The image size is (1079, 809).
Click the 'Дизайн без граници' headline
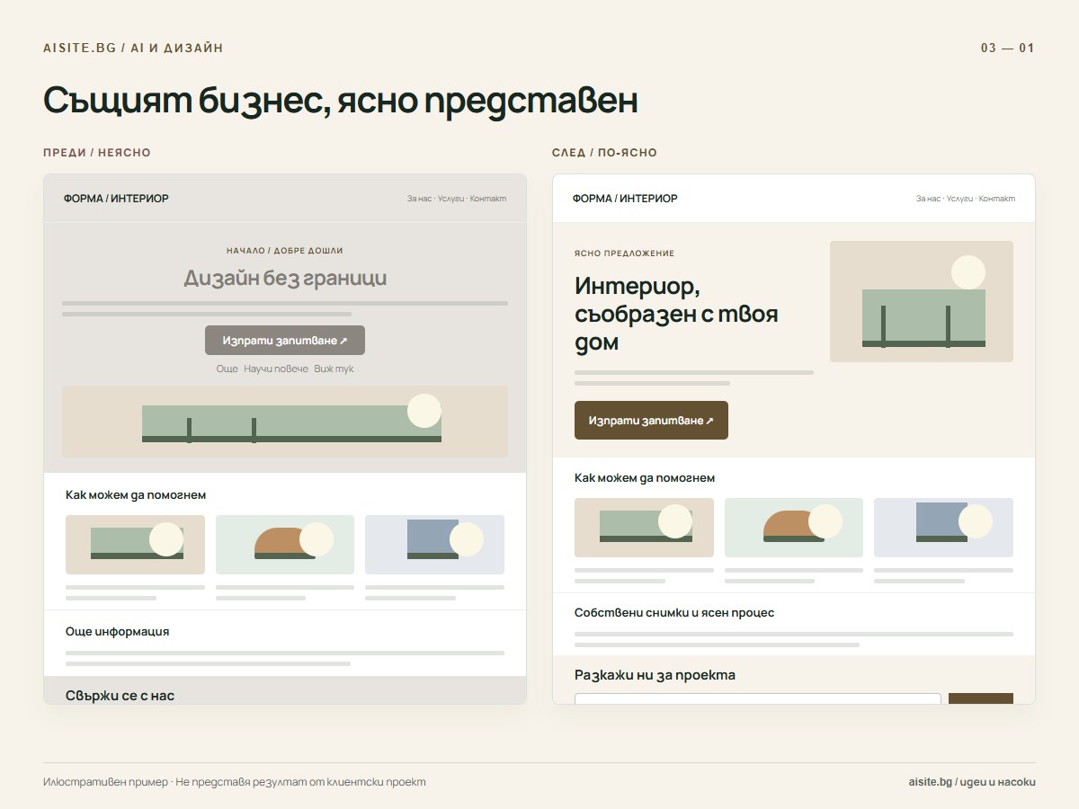click(x=285, y=279)
